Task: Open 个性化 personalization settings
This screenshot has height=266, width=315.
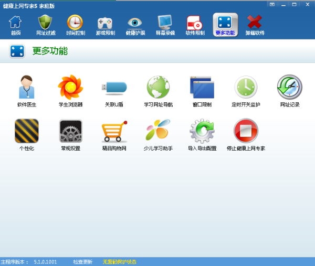Action: point(26,131)
